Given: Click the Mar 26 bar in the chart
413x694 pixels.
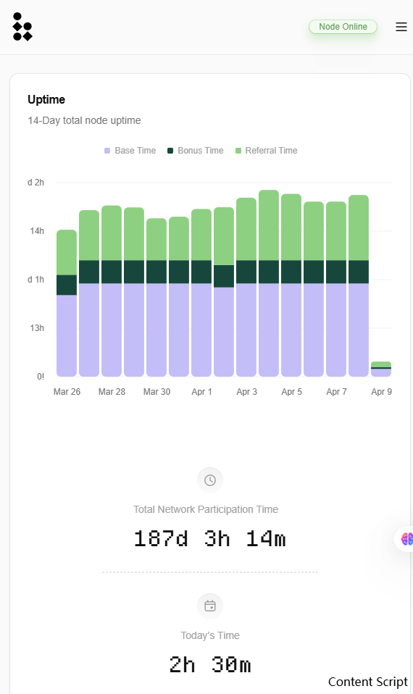Looking at the screenshot, I should click(x=67, y=304).
